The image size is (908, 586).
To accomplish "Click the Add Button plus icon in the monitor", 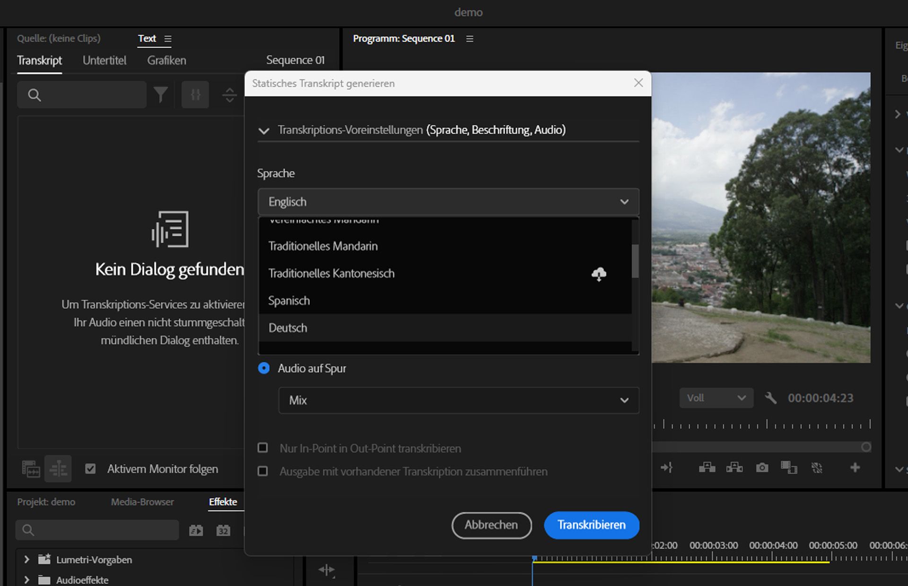I will pyautogui.click(x=855, y=468).
